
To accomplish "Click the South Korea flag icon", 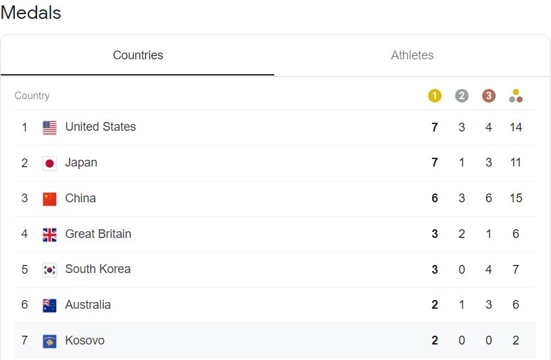I will coord(49,270).
